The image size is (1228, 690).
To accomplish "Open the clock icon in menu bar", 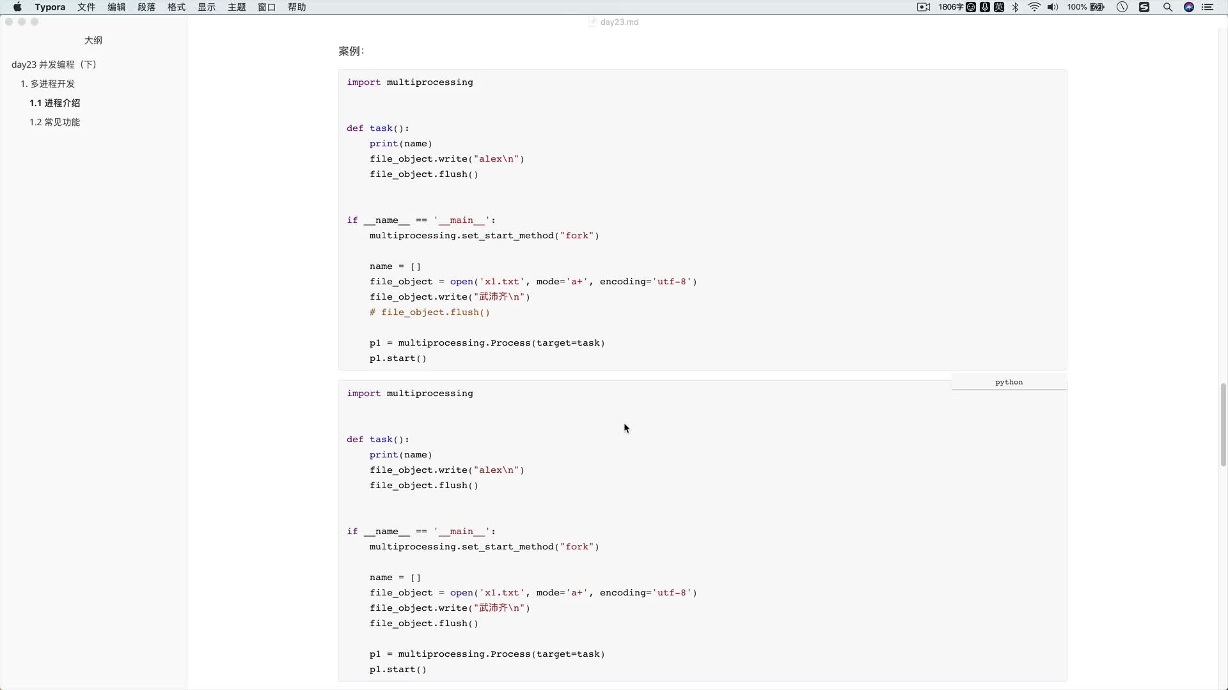I will click(1122, 7).
